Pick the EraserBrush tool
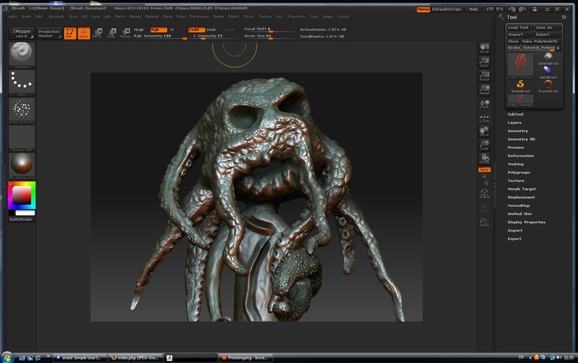Screen dimensions: 578x363 pyautogui.click(x=548, y=85)
